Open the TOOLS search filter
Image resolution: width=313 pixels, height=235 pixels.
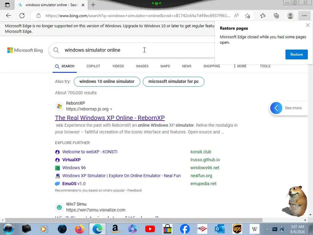coord(265,66)
